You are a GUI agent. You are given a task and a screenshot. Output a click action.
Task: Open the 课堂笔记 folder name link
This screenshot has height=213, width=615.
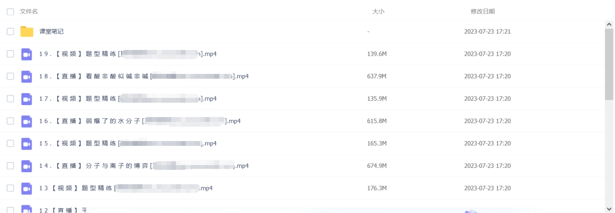[x=51, y=32]
